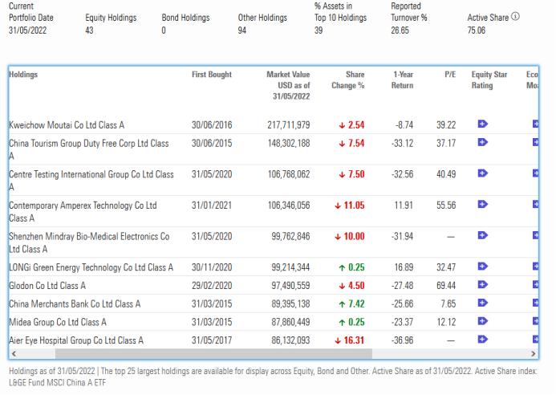Open Centre Testing International Group holding
This screenshot has width=556, height=395.
tap(91, 181)
